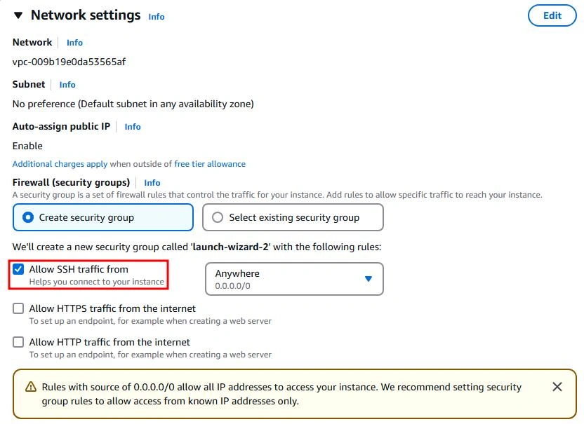Screen dimensions: 584x424
Task: Click the Edit button for Network settings
Action: pyautogui.click(x=552, y=15)
